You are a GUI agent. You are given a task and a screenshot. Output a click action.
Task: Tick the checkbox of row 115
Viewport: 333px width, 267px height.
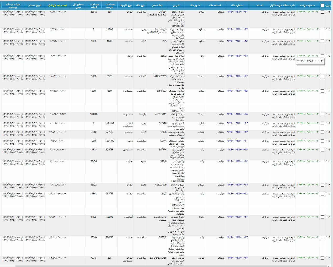coord(322,162)
